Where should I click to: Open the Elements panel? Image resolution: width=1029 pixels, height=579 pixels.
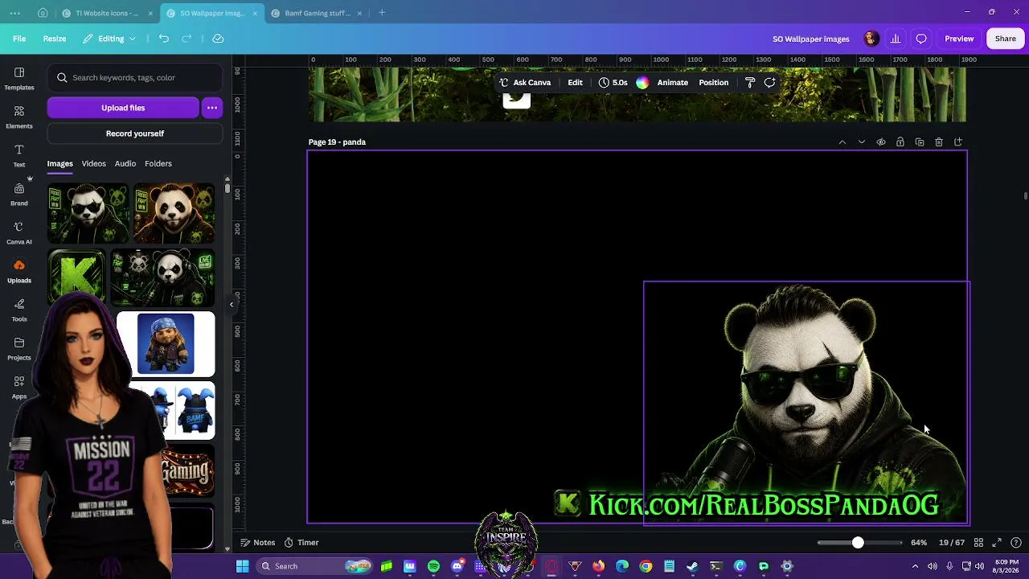[x=19, y=117]
